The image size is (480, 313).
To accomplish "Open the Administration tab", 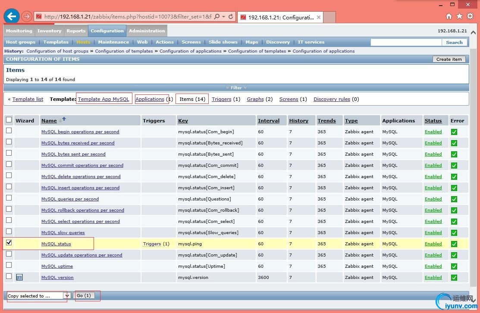I will coord(147,31).
